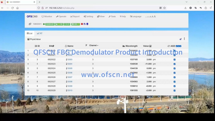Toggle ASD checkbox for row S005
This screenshot has width=215, height=121.
[174, 68]
